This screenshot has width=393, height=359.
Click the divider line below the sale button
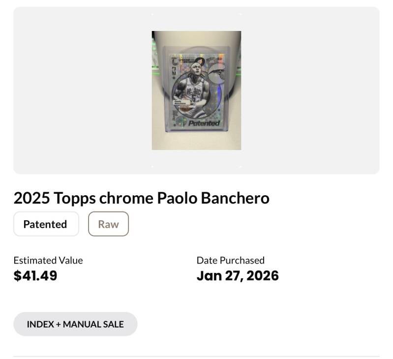tap(196, 356)
